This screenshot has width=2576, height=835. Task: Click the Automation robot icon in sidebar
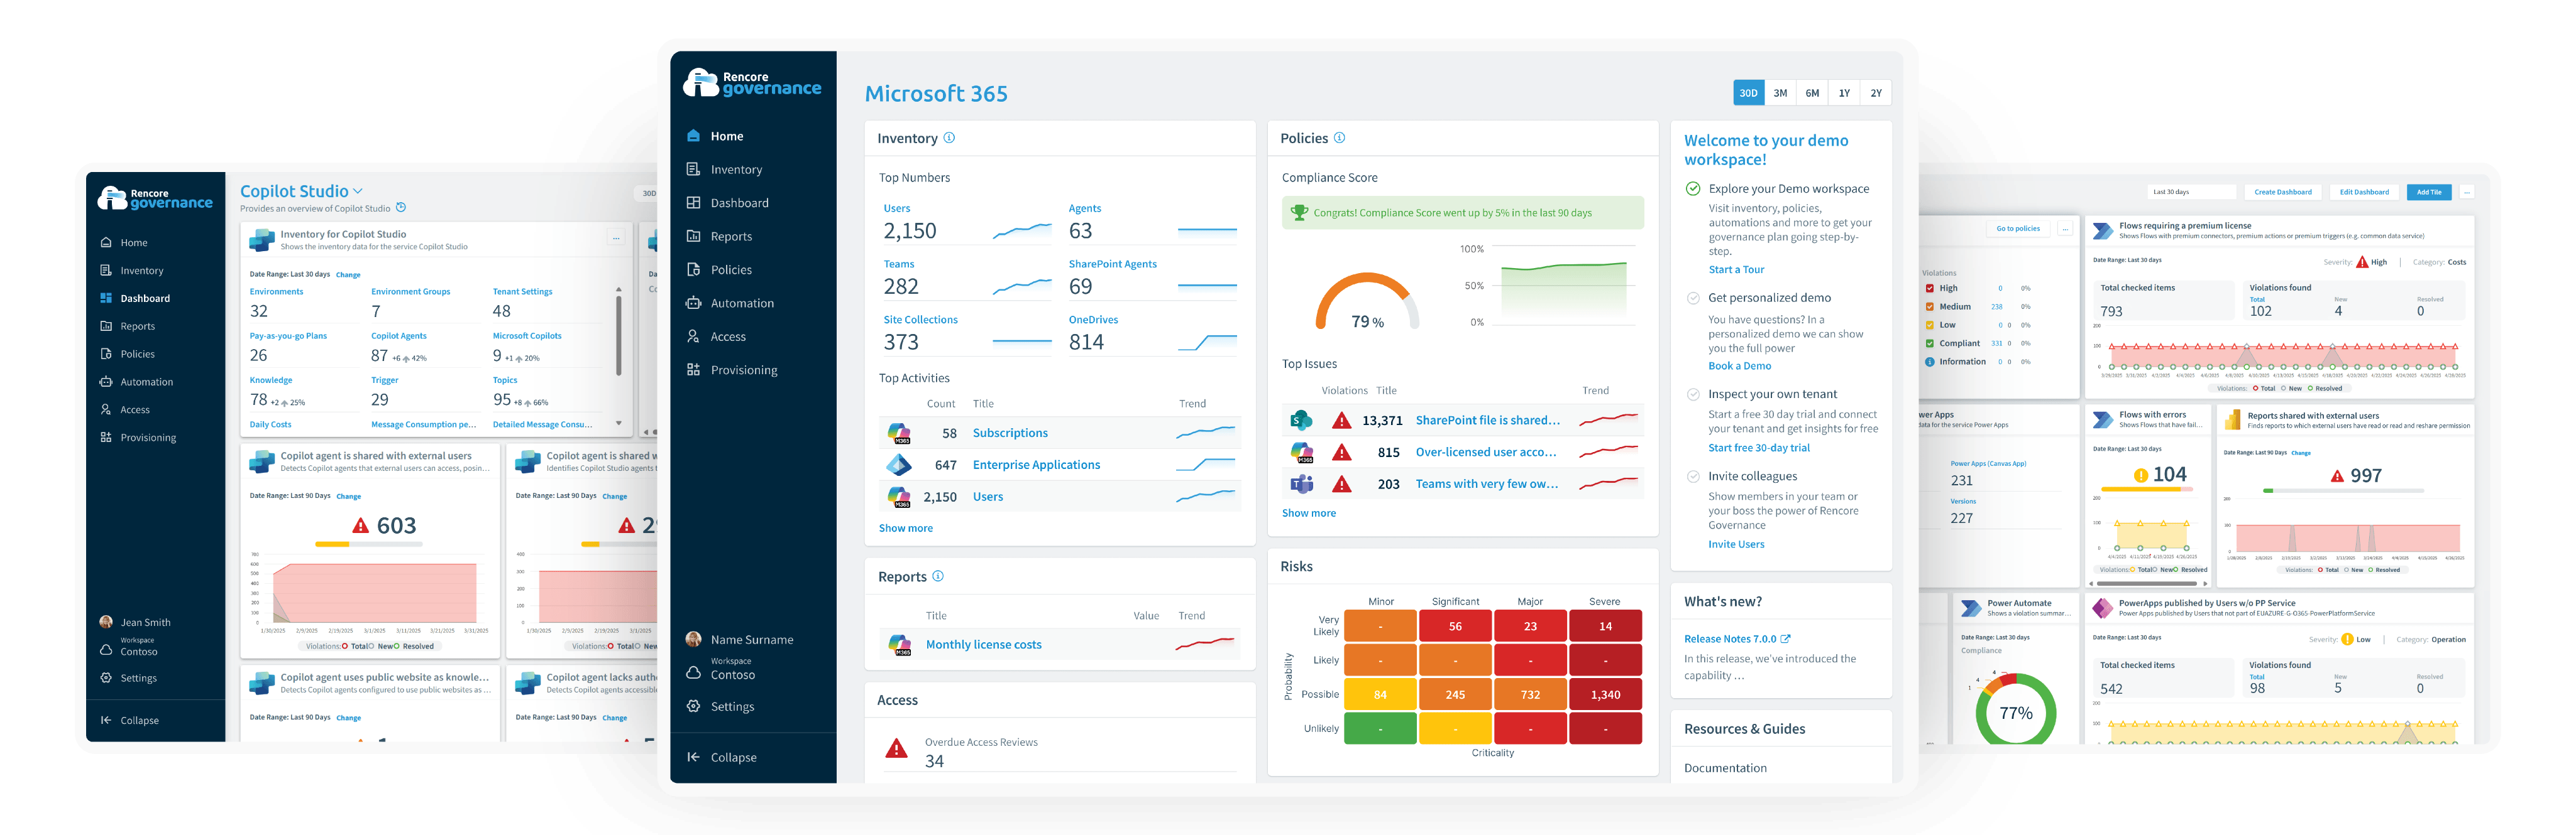[x=693, y=303]
